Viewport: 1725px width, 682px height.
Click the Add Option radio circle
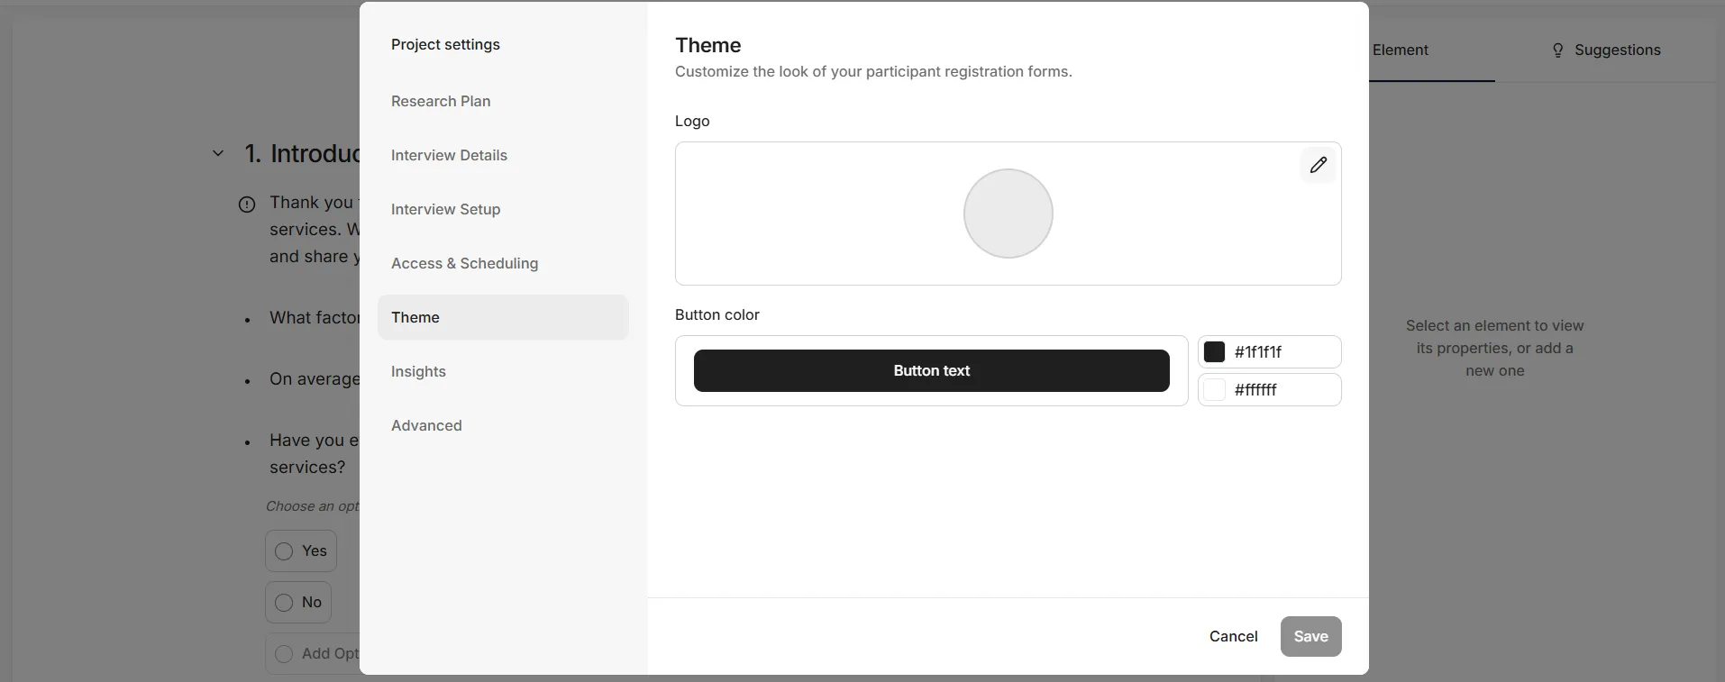point(284,654)
